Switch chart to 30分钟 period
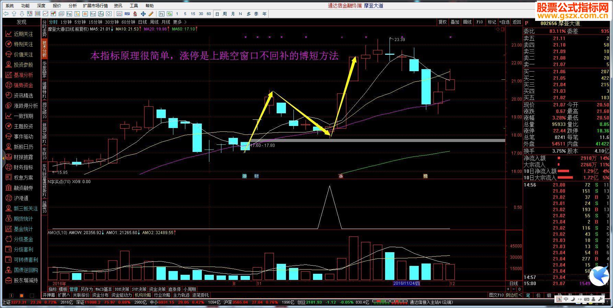This screenshot has height=308, width=613. point(112,22)
